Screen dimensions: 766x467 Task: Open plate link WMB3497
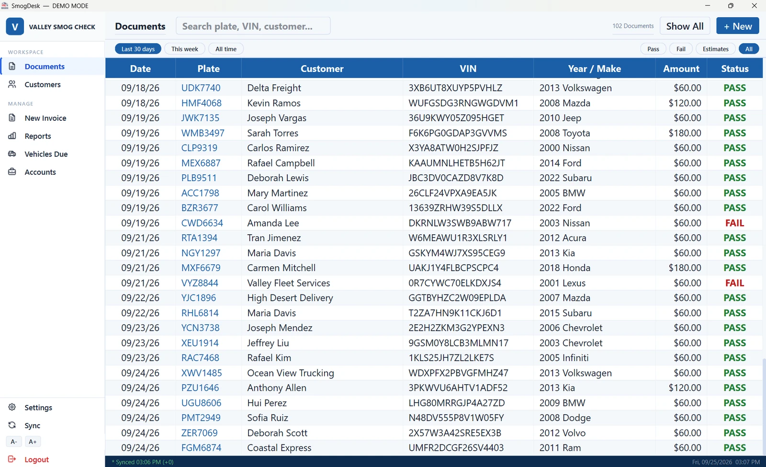pos(203,133)
